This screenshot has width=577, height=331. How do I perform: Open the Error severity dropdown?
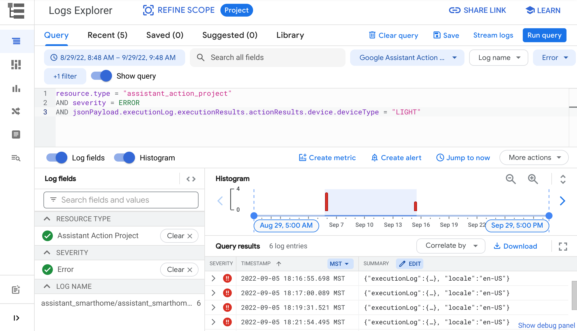555,58
